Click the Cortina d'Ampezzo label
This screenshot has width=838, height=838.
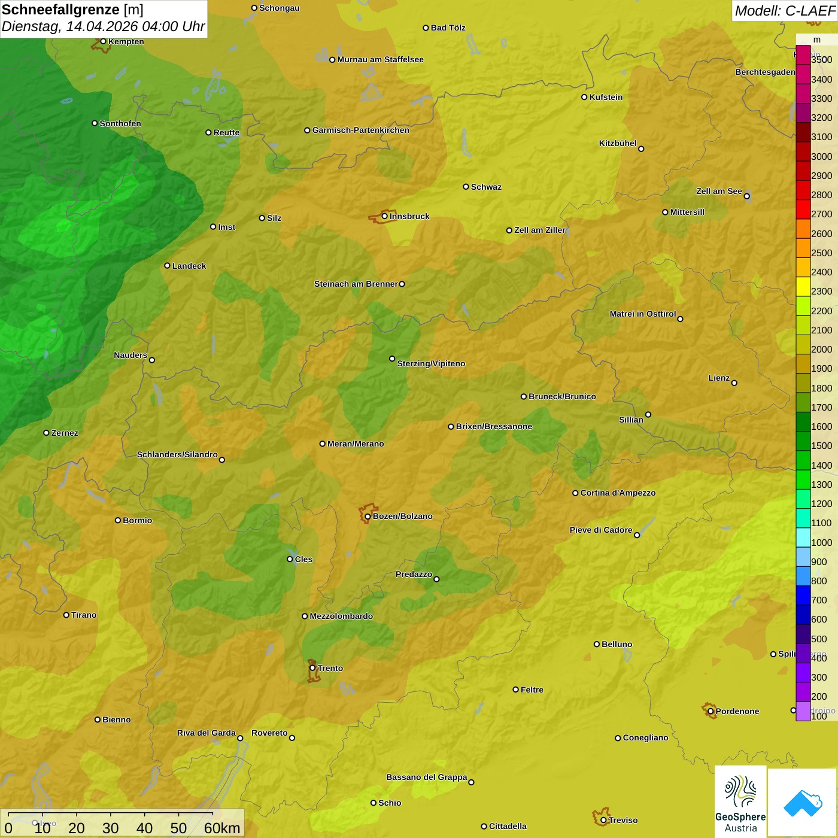coord(618,493)
